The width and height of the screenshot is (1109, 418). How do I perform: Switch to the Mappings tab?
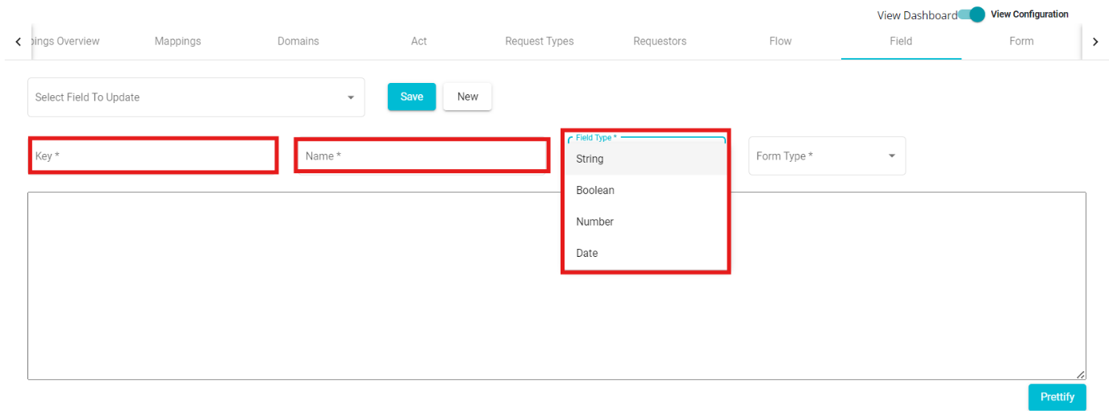coord(177,41)
